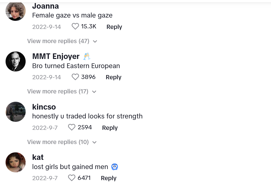Like MMT Enjoyer's comment via the heart
This screenshot has height=186, width=271.
point(75,77)
